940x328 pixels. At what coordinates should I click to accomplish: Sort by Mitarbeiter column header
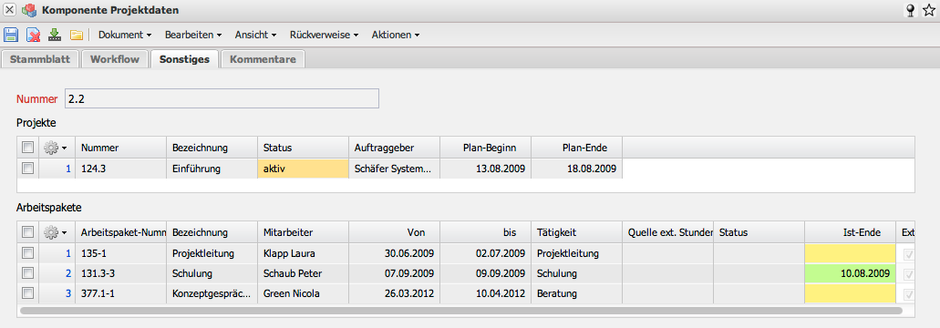(x=303, y=232)
